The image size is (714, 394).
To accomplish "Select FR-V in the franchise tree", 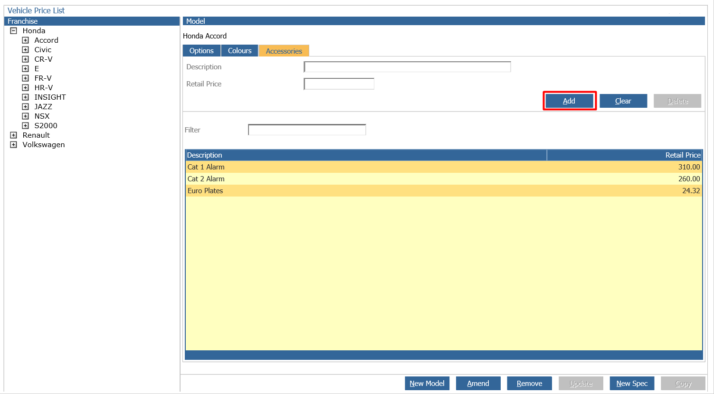I will point(43,78).
